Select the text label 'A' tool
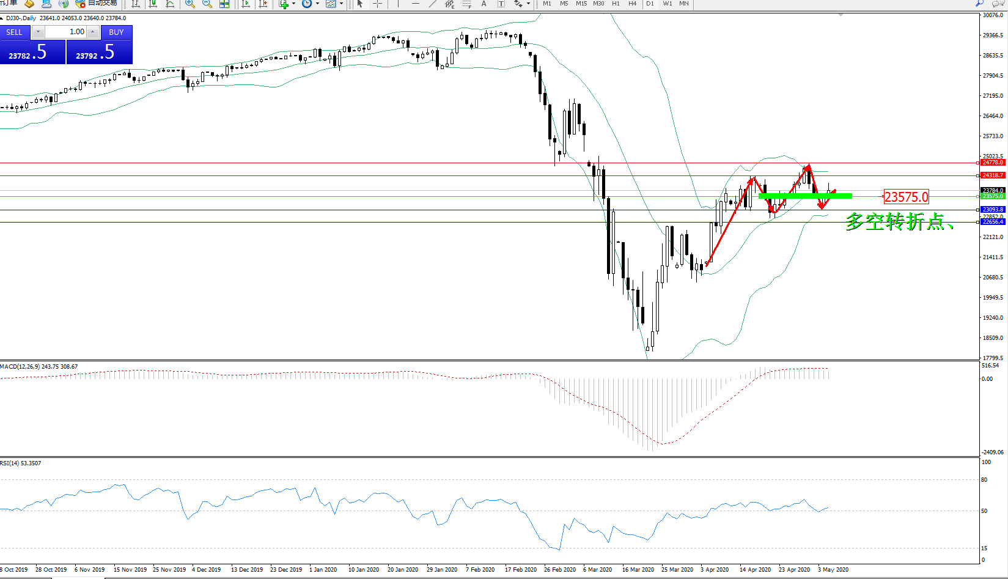The height and width of the screenshot is (579, 1008). tap(484, 4)
